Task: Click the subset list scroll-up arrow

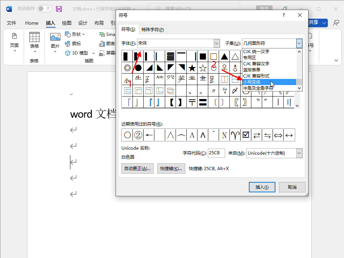Action: (x=299, y=52)
